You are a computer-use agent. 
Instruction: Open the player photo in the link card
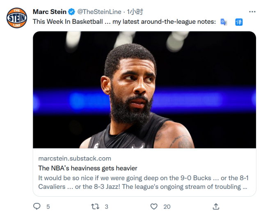tap(144, 90)
